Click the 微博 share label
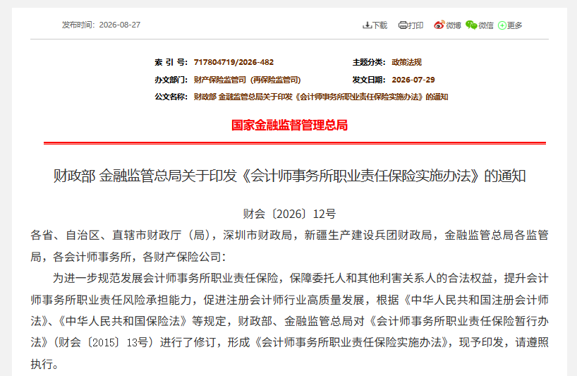Screen dimensions: 577x376 point(454,25)
